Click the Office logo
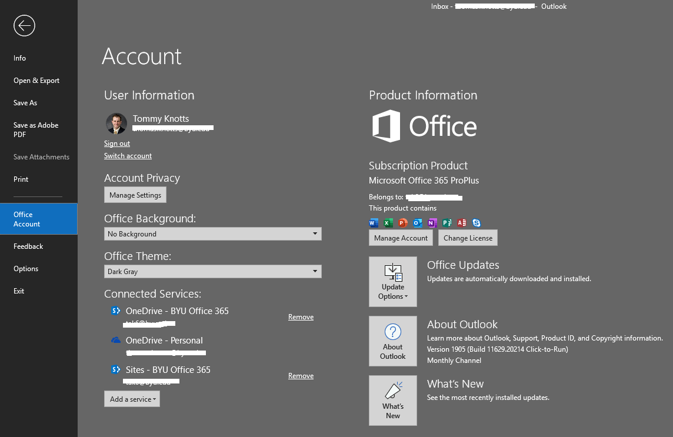This screenshot has height=437, width=673. [424, 126]
